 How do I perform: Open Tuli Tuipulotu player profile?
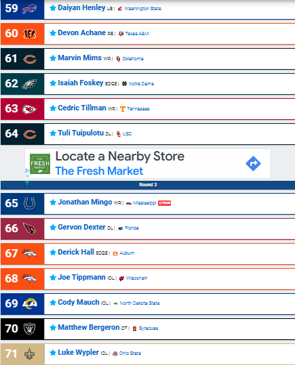click(81, 133)
